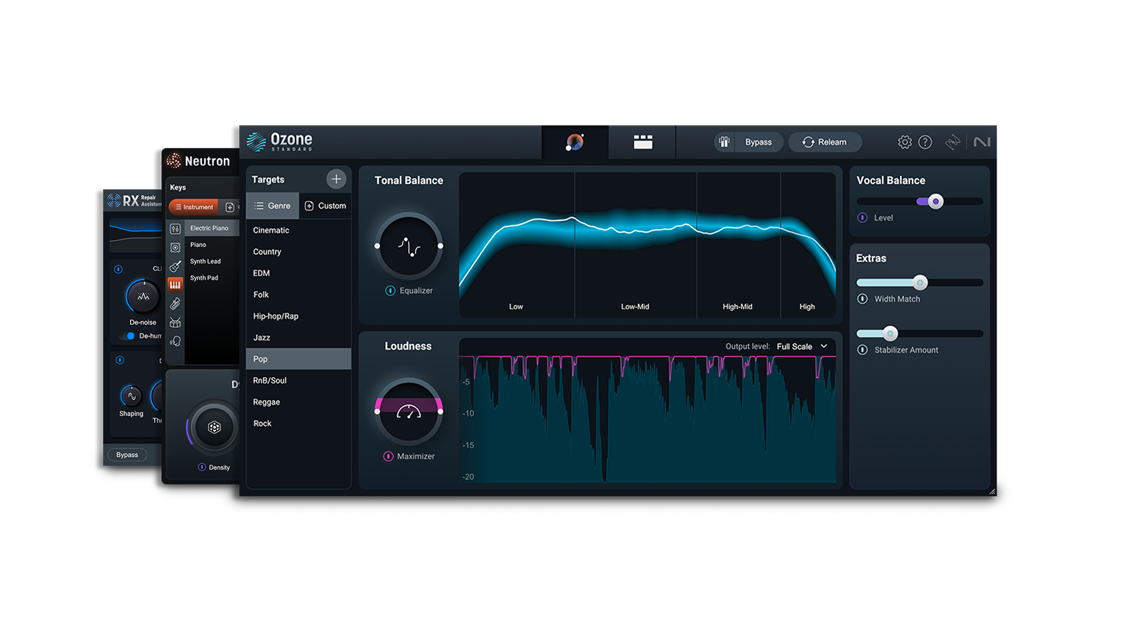
Task: Click High-Mid band label in Tonal Balance
Action: [737, 307]
